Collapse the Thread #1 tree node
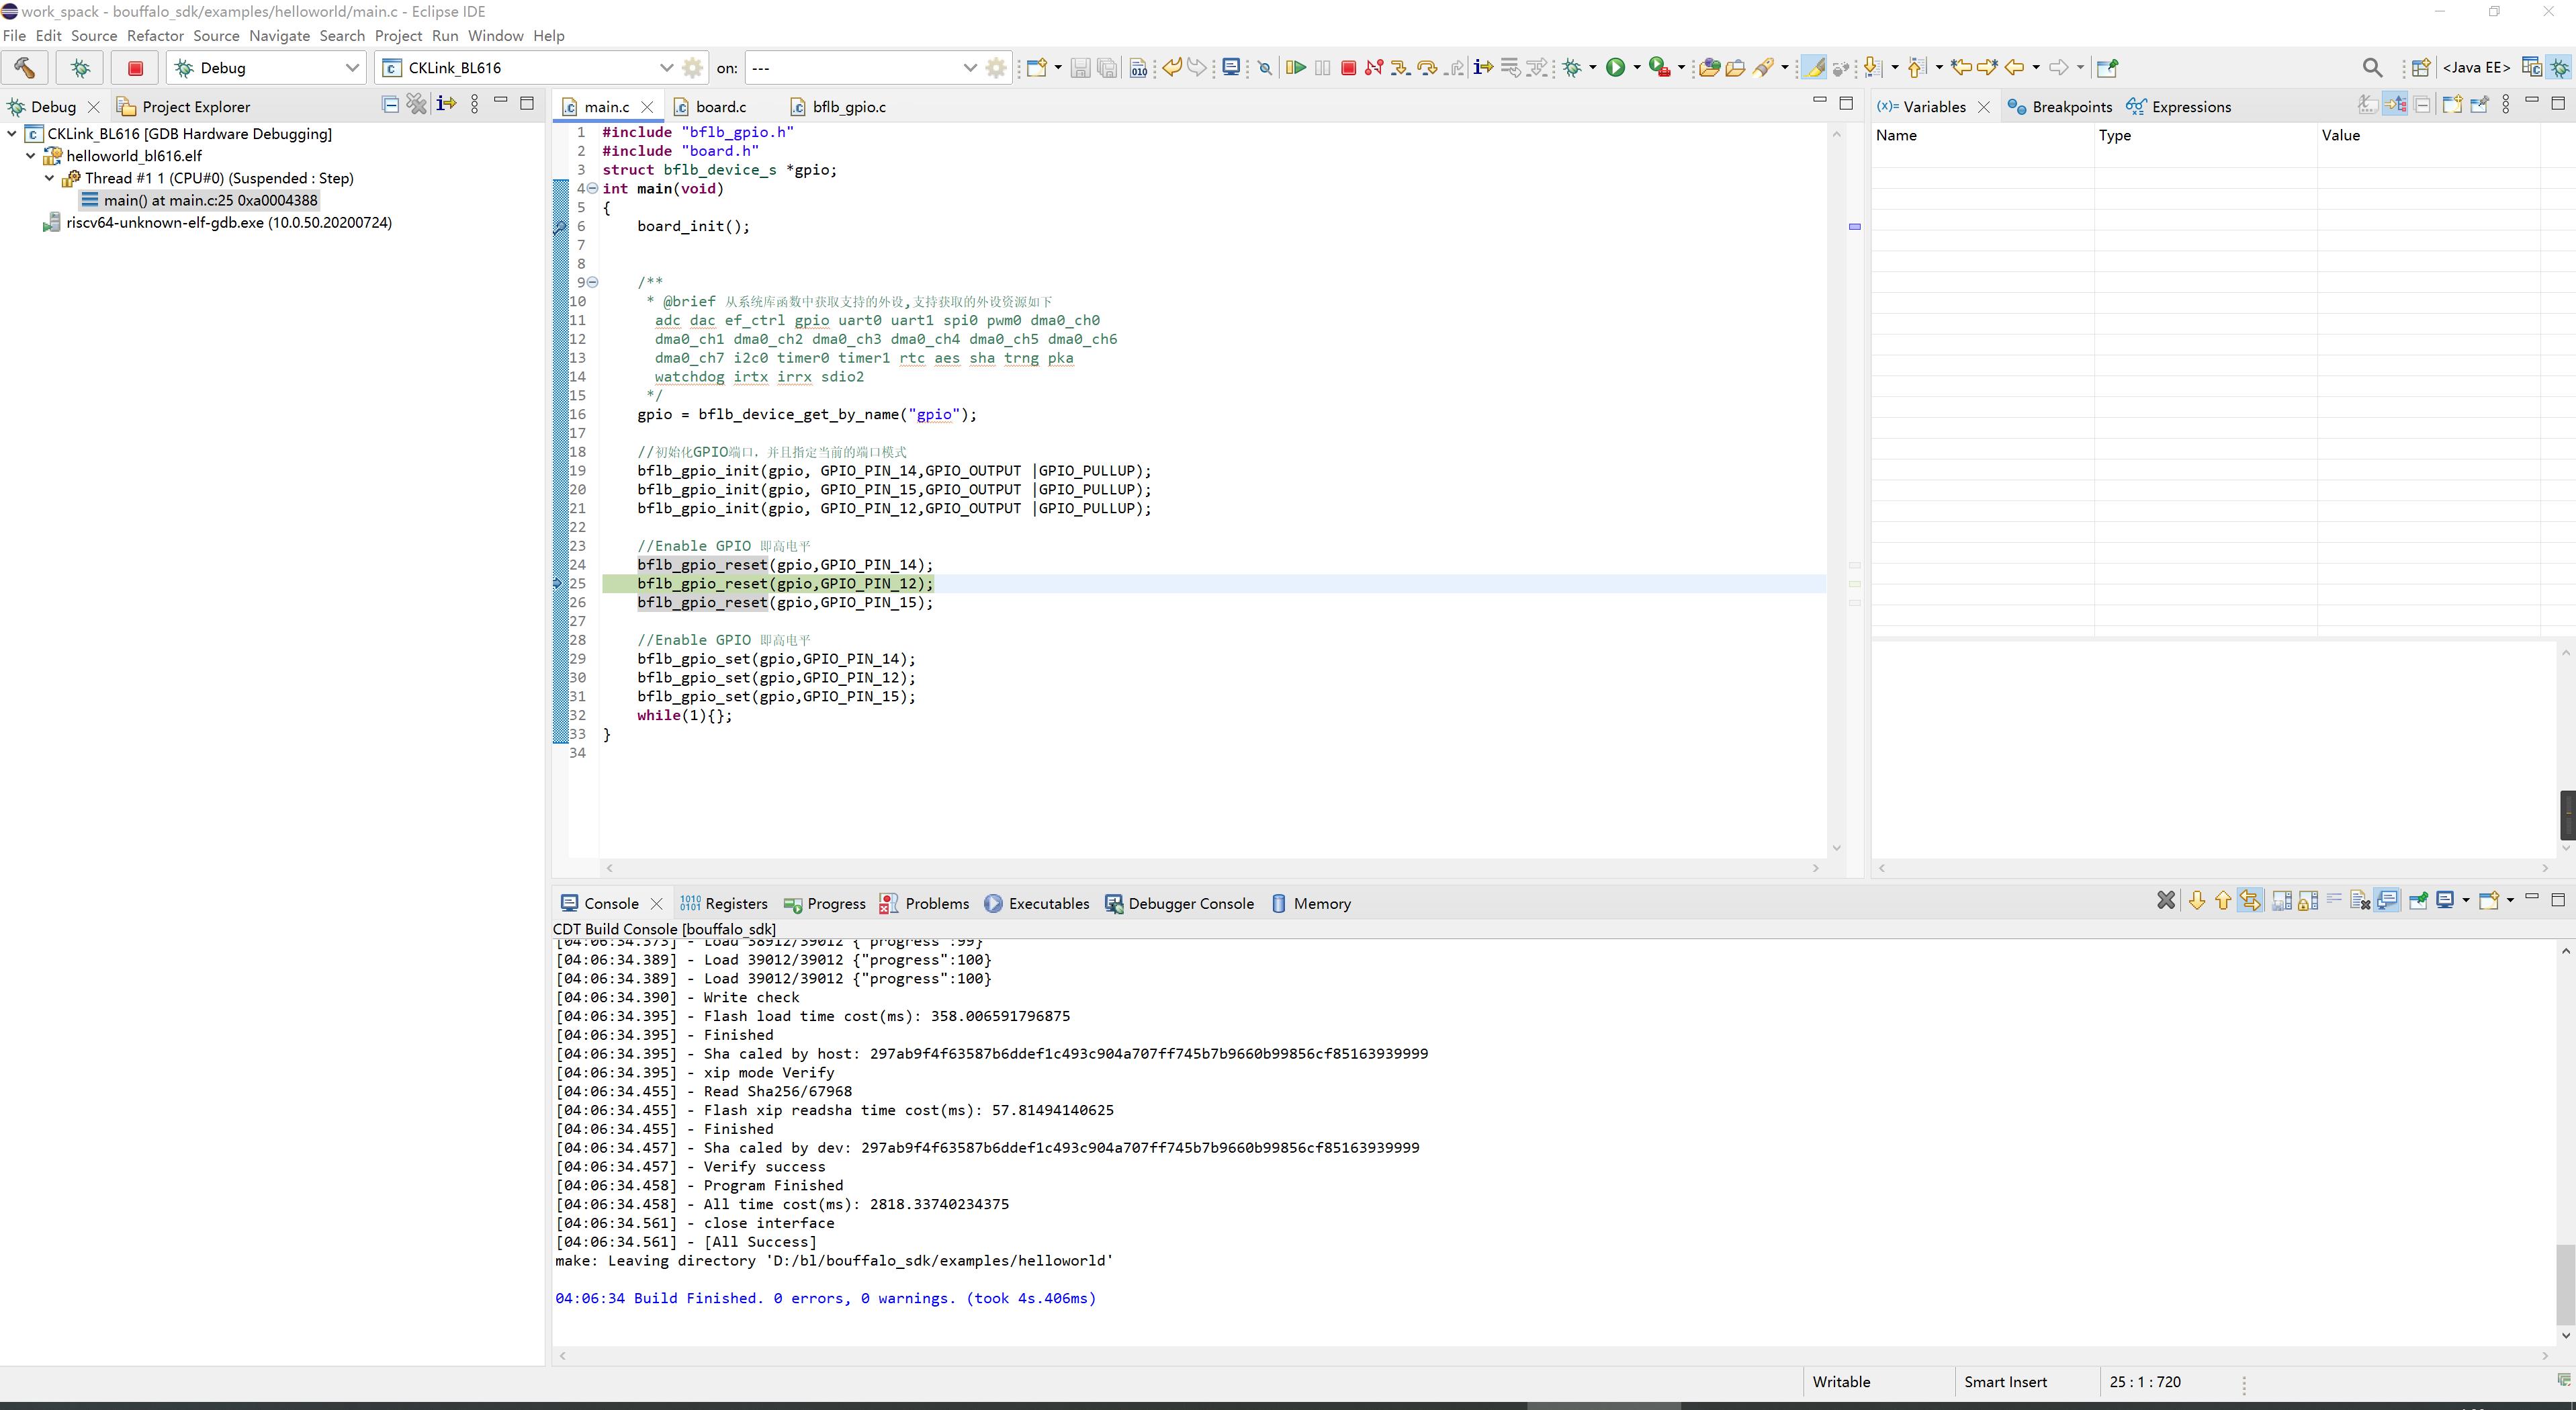 (50, 178)
